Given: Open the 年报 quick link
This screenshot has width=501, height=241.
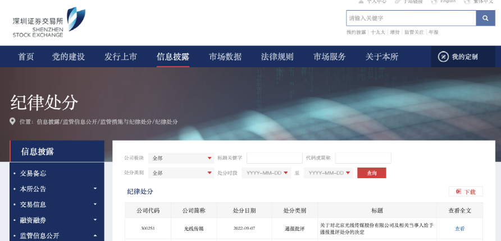Looking at the screenshot, I should click(x=434, y=32).
